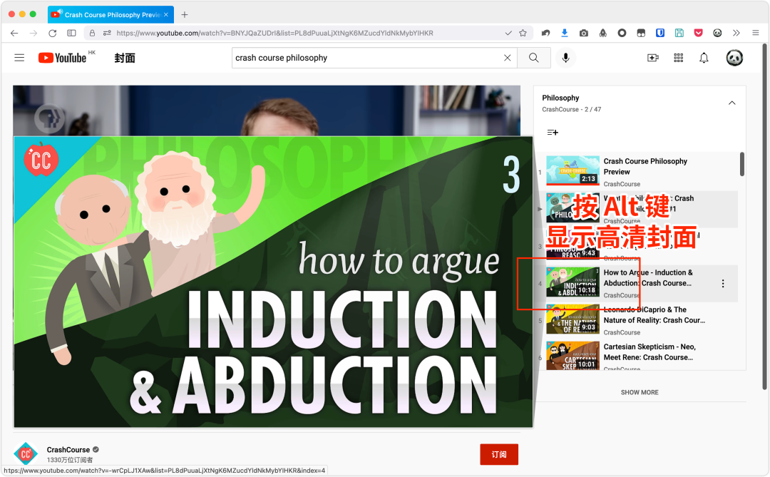Image resolution: width=770 pixels, height=477 pixels.
Task: Click the 封面 label beside YouTube logo
Action: pos(125,58)
